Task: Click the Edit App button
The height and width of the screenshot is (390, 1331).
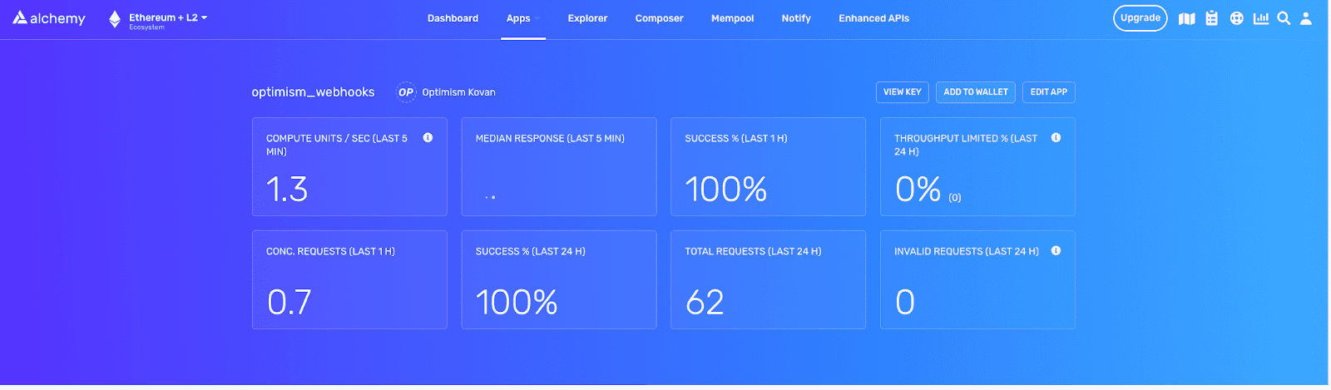Action: click(x=1048, y=92)
